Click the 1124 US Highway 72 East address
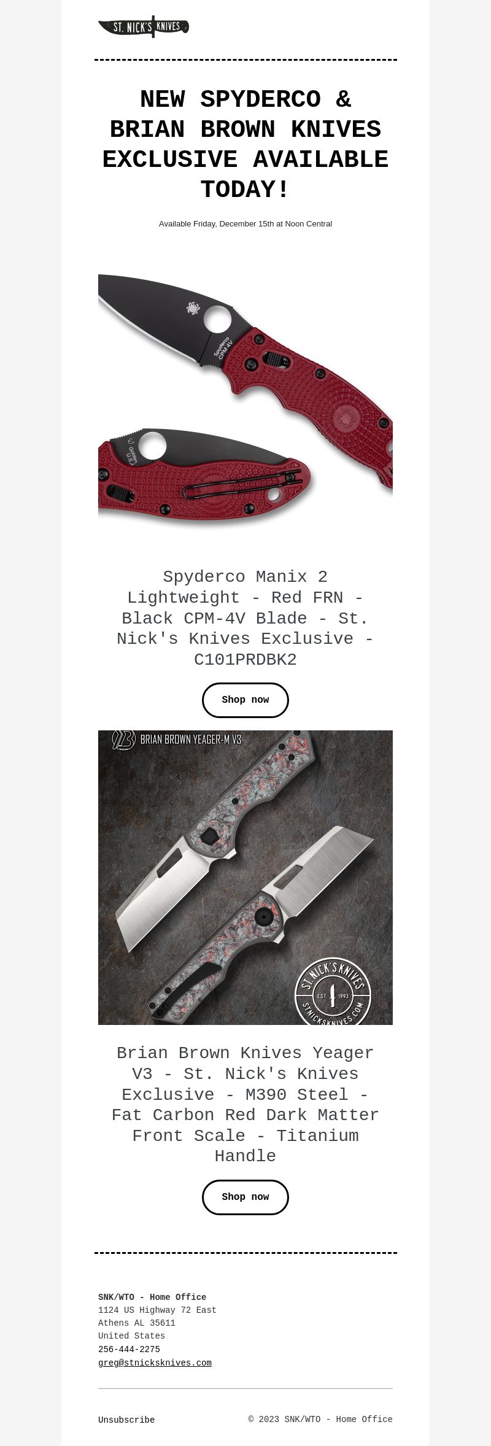491x1446 pixels. coord(157,1310)
